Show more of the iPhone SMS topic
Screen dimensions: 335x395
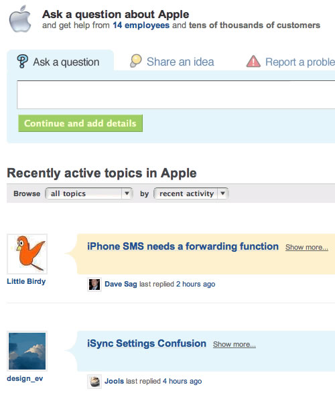click(x=307, y=248)
